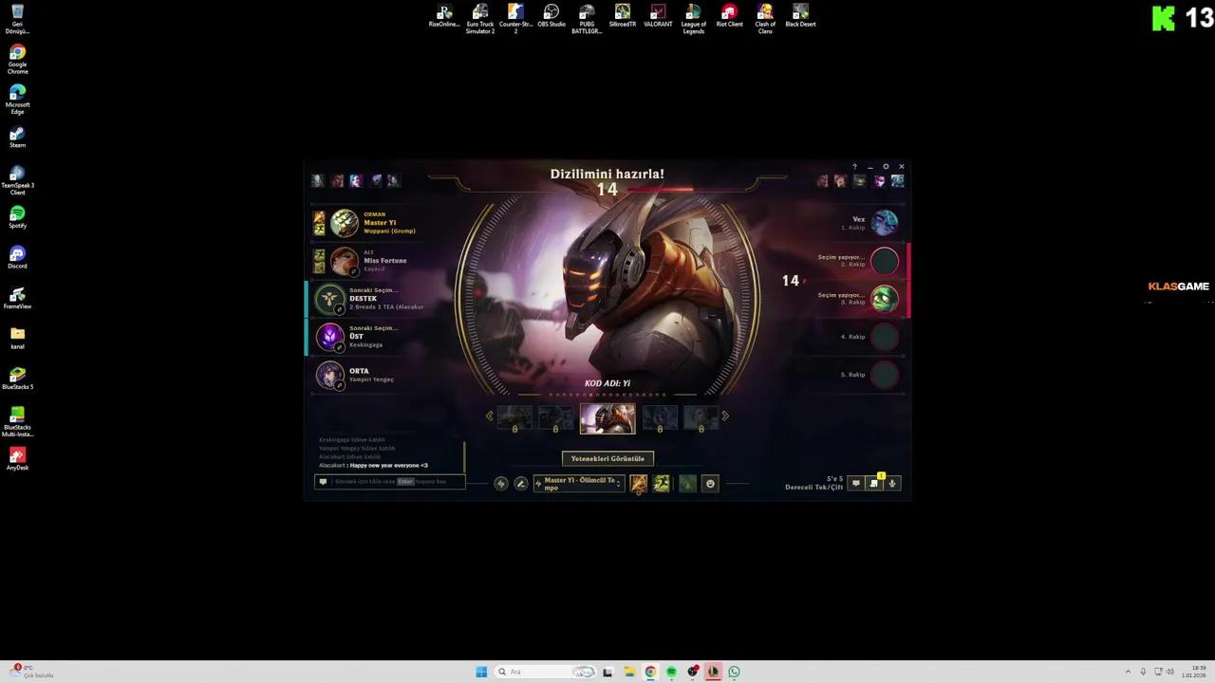Open the RiseOnline desktop shortcut
Screen dimensions: 1215x683
[x=444, y=16]
